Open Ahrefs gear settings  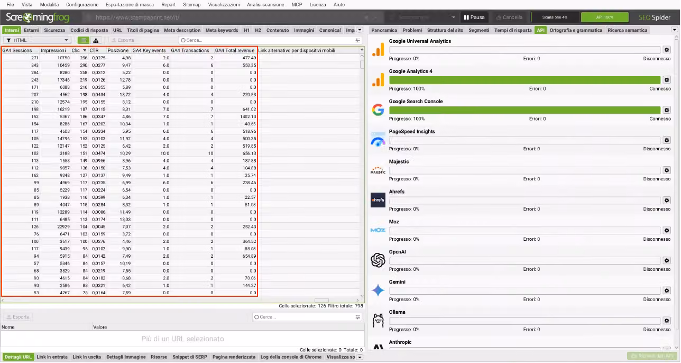667,201
